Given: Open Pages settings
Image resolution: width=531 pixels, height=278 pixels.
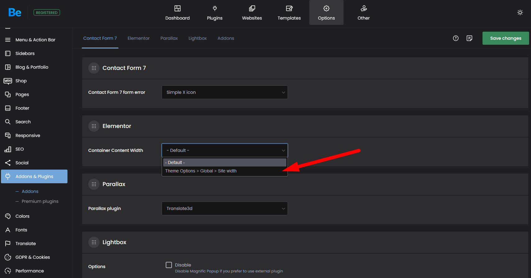Looking at the screenshot, I should [34, 94].
